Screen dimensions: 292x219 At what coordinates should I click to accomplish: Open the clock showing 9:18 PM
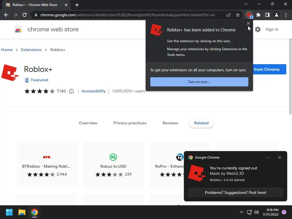pyautogui.click(x=271, y=212)
